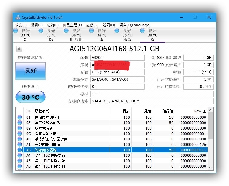The width and height of the screenshot is (229, 186).
Task: Click the ID column header
Action: point(28,111)
